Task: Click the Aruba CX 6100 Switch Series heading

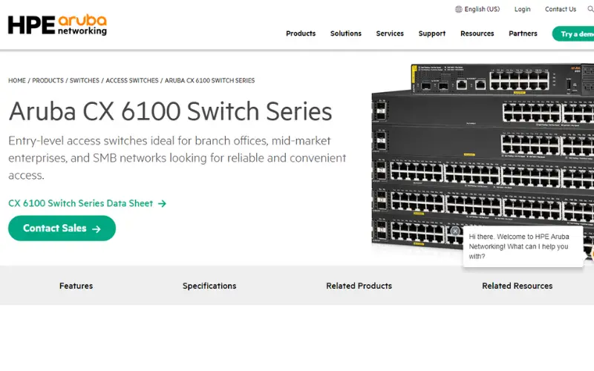Action: click(170, 111)
